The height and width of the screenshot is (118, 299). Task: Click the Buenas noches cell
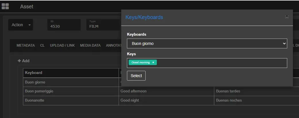(x=229, y=100)
